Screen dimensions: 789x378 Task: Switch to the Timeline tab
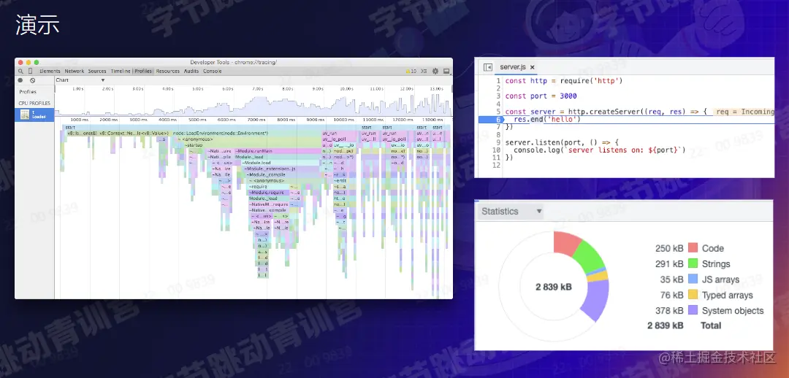[121, 72]
